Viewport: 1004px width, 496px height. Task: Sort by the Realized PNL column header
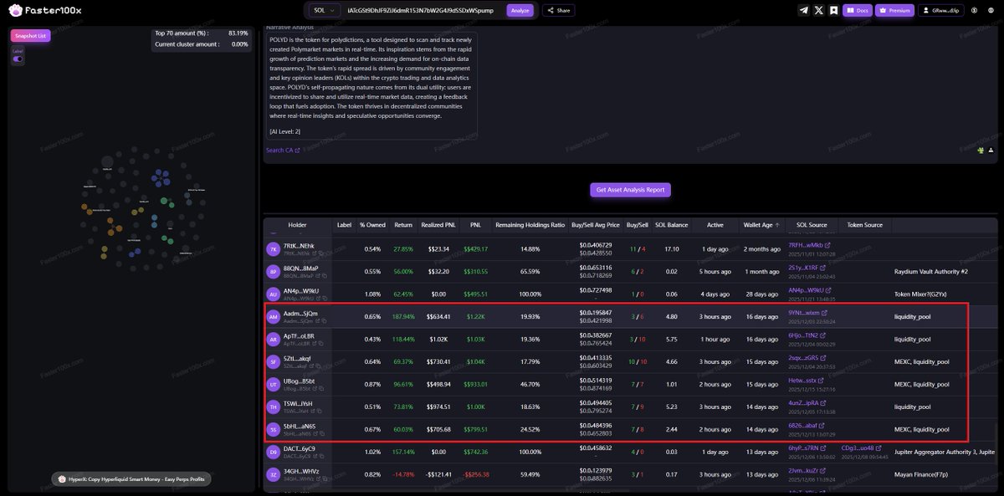[438, 225]
